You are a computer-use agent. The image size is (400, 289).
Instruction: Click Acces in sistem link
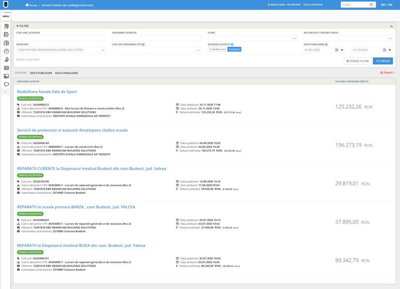point(313,5)
